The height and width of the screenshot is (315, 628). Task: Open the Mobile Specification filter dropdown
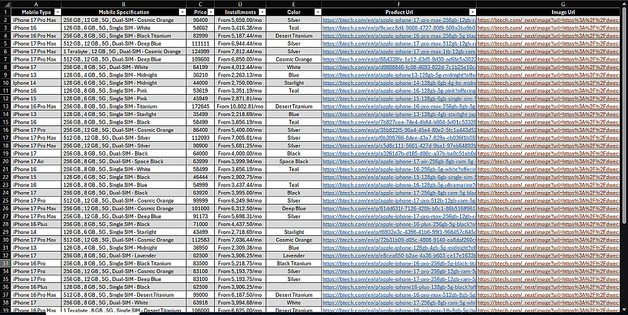(182, 13)
